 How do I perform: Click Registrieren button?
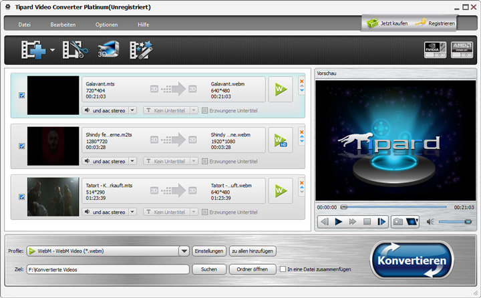[x=435, y=23]
